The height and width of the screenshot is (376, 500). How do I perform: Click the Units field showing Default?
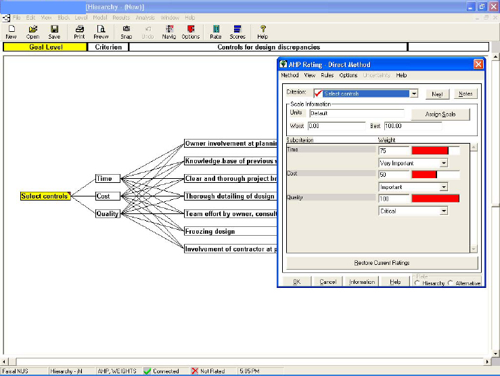click(357, 113)
